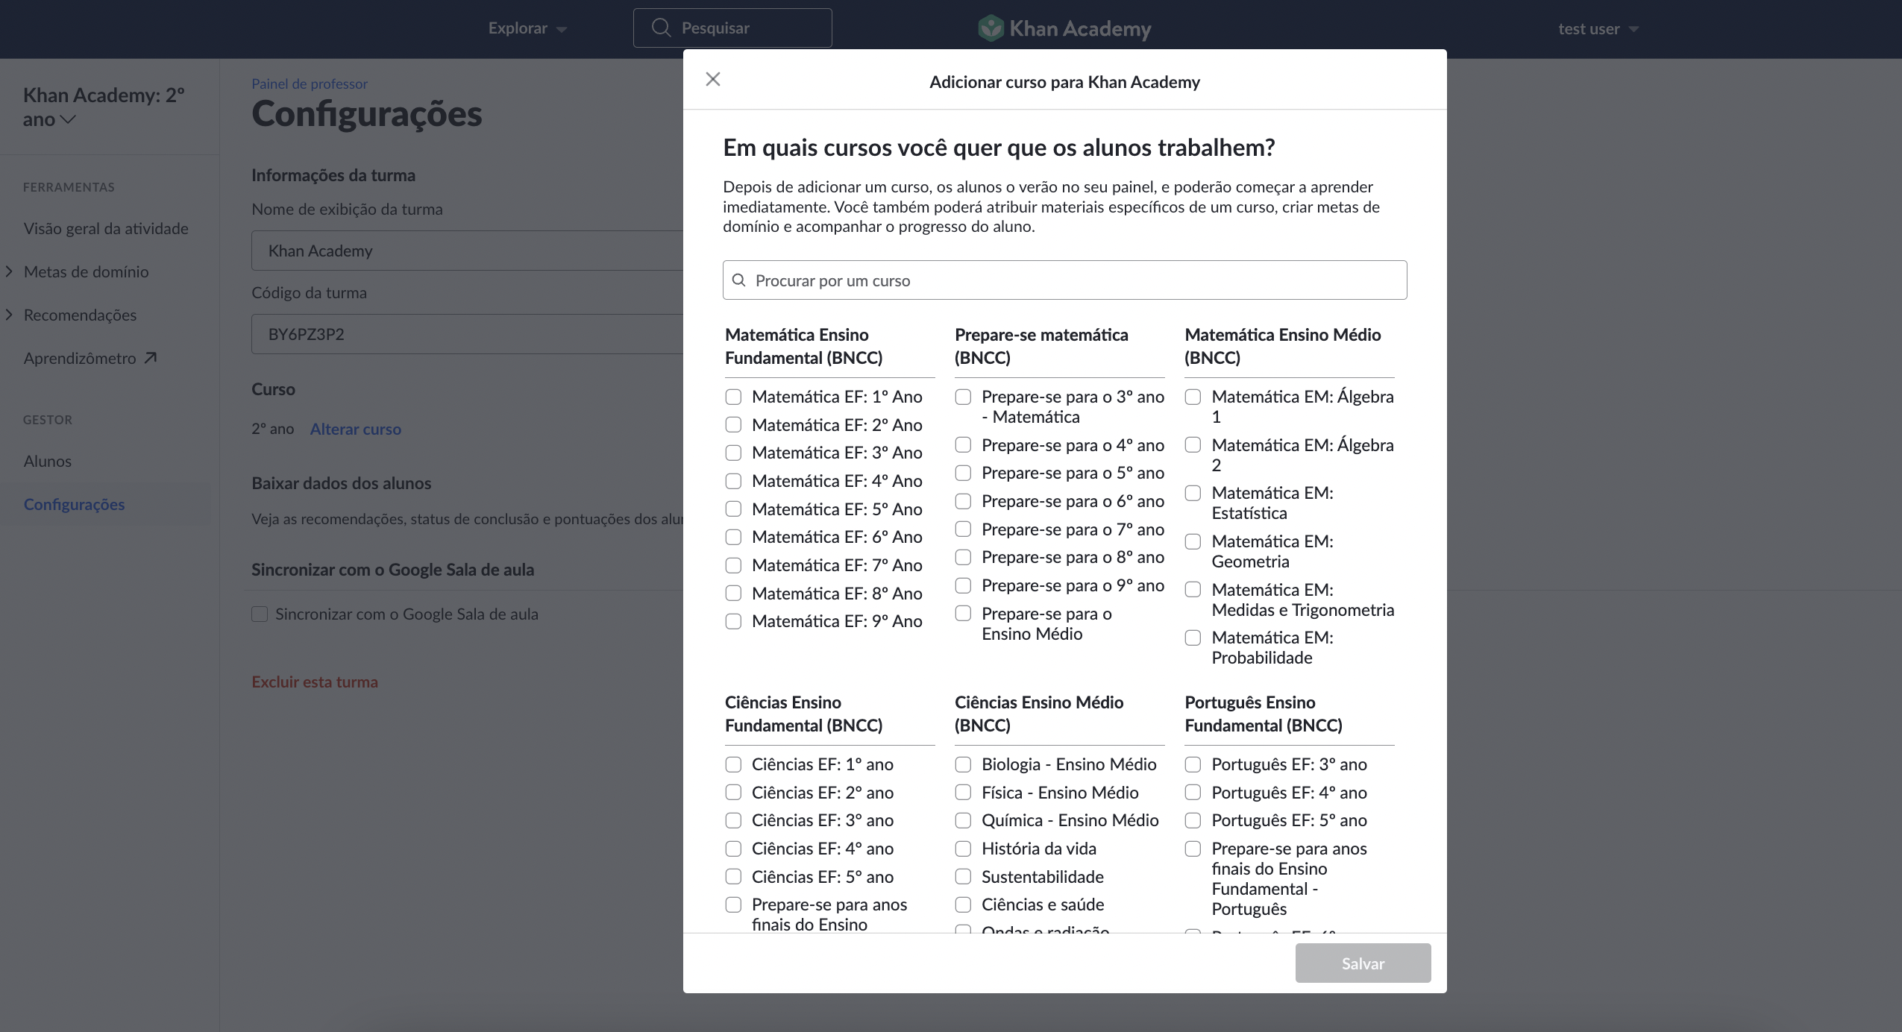Image resolution: width=1902 pixels, height=1032 pixels.
Task: Check Biologia - Ensino Médio
Action: click(x=963, y=764)
